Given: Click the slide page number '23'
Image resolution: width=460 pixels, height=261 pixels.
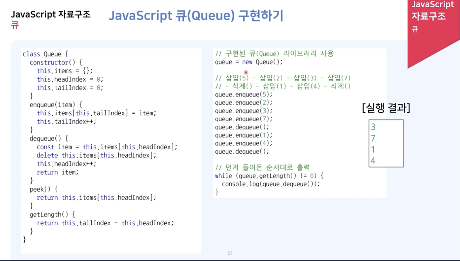Looking at the screenshot, I should pos(230,253).
